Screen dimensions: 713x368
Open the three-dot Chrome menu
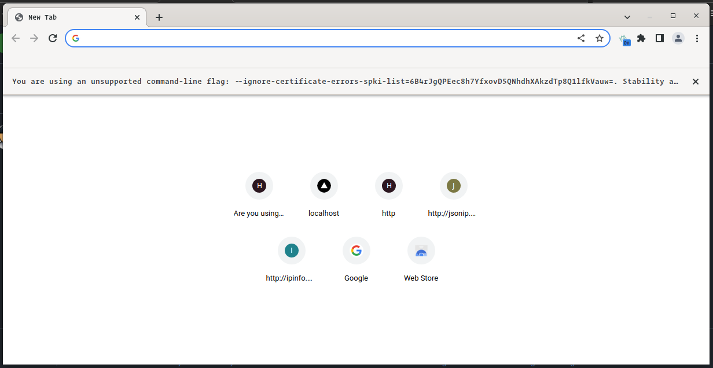tap(697, 38)
